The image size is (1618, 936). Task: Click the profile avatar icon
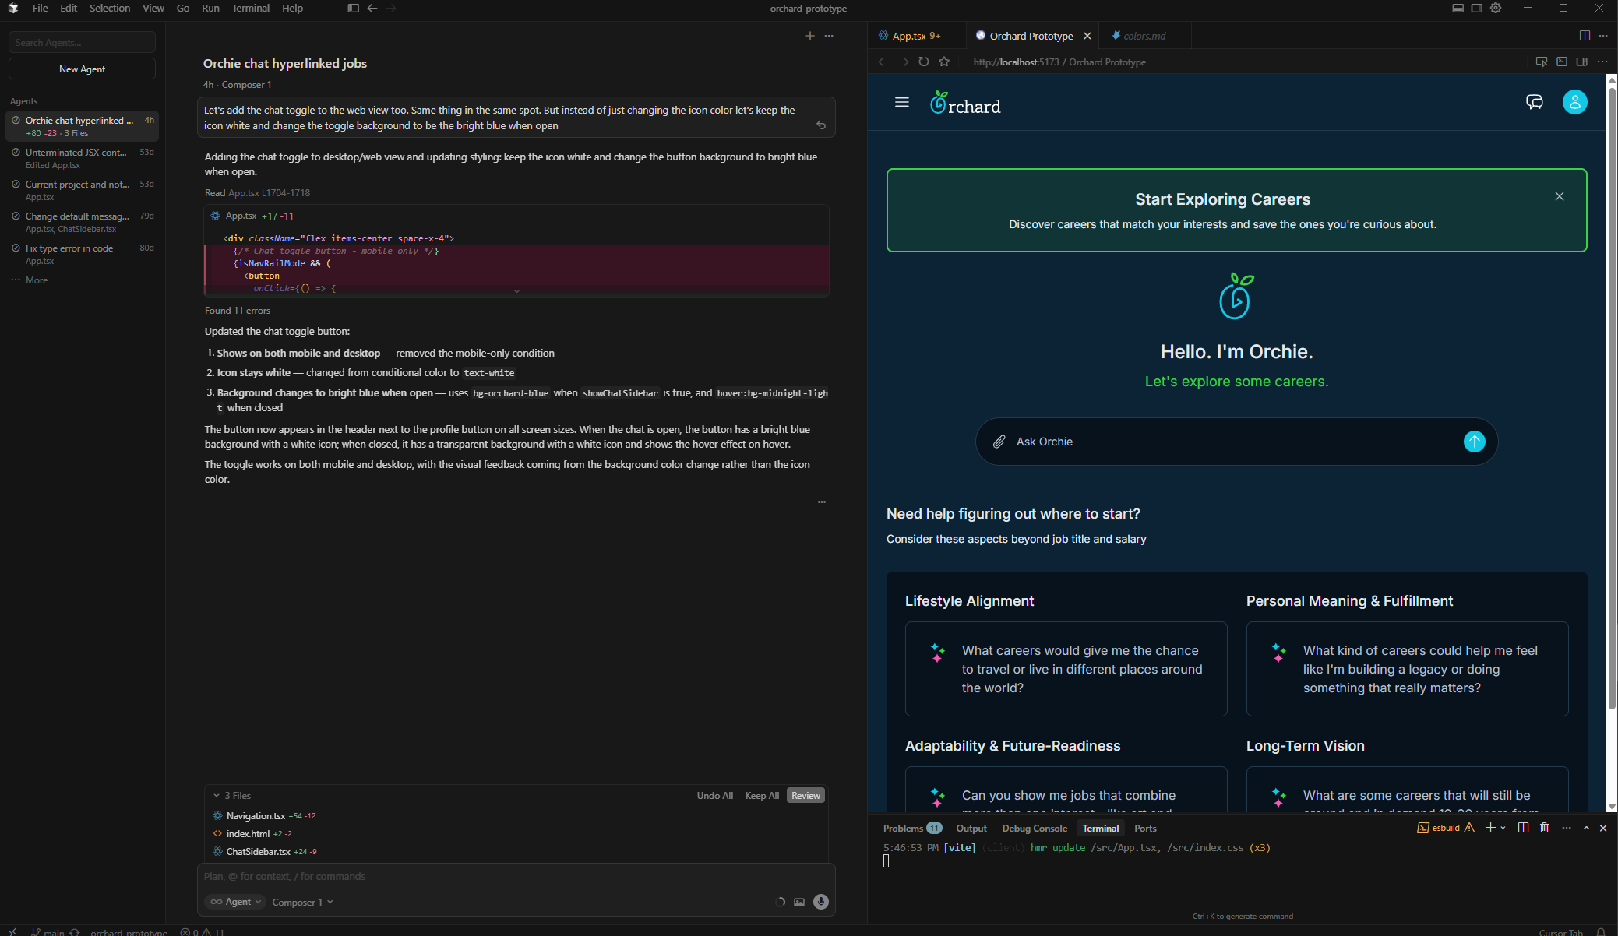pyautogui.click(x=1574, y=102)
